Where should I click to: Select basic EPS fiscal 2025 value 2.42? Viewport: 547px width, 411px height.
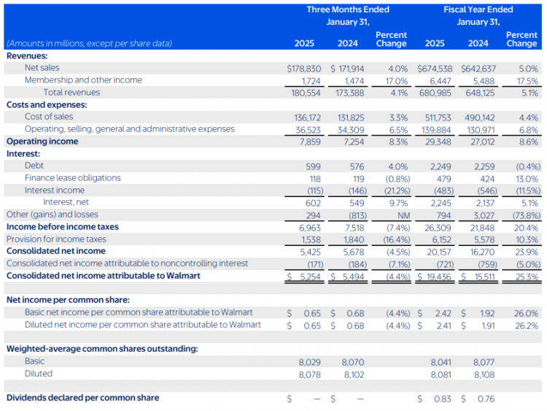pyautogui.click(x=443, y=313)
